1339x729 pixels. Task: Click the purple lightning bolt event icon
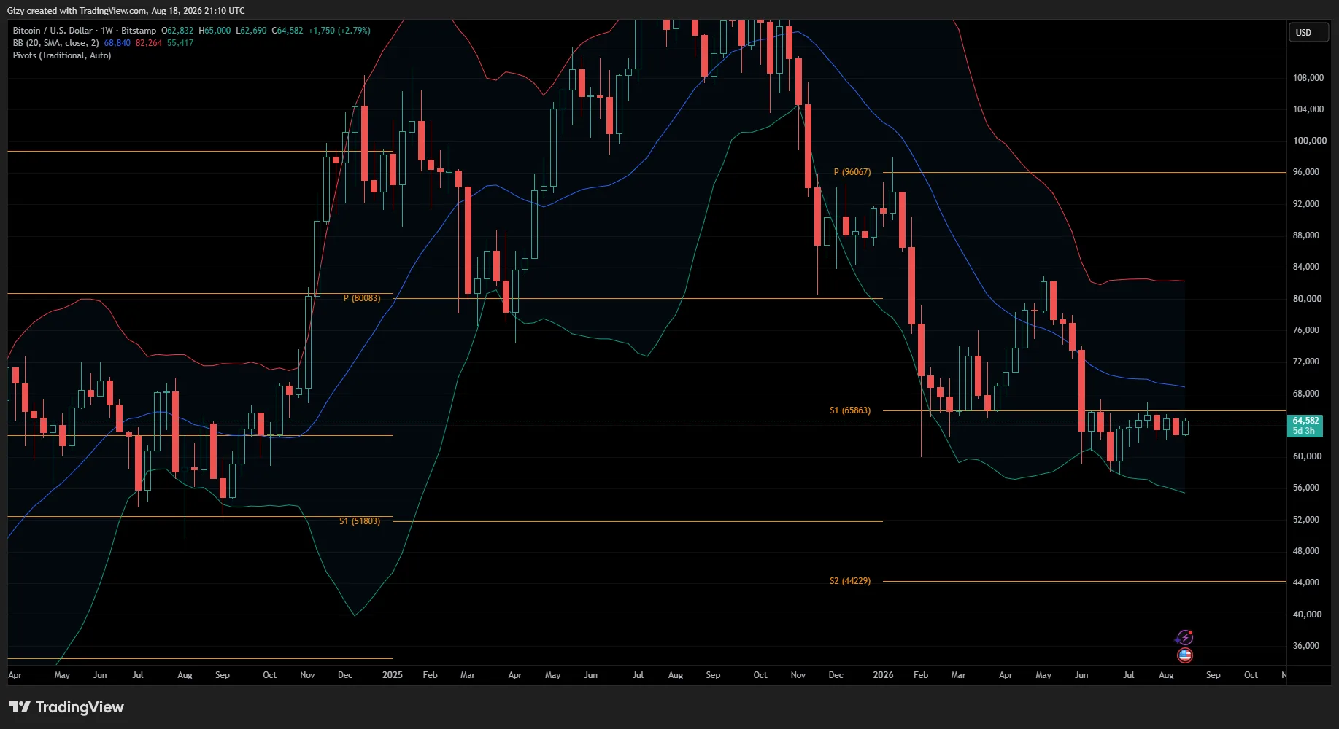1185,638
